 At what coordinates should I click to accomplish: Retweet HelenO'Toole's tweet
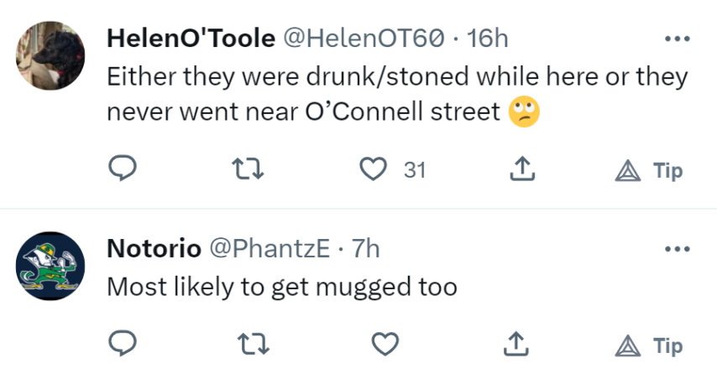tap(249, 170)
